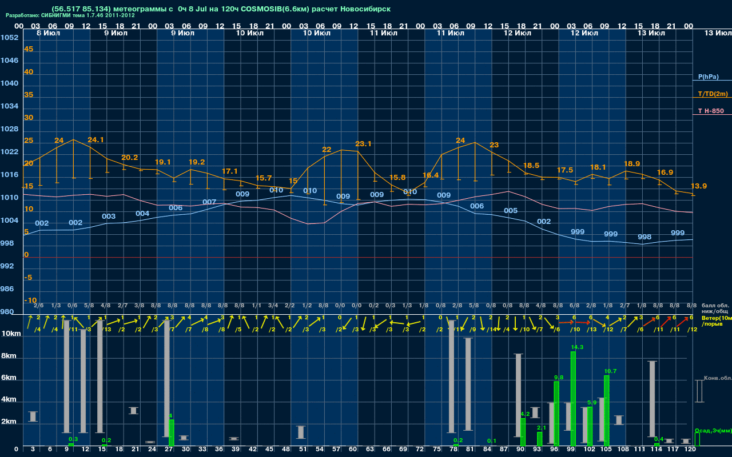Viewport: 732px width, 457px height.
Task: Click the 980 pressure axis label
Action: pyautogui.click(x=7, y=312)
